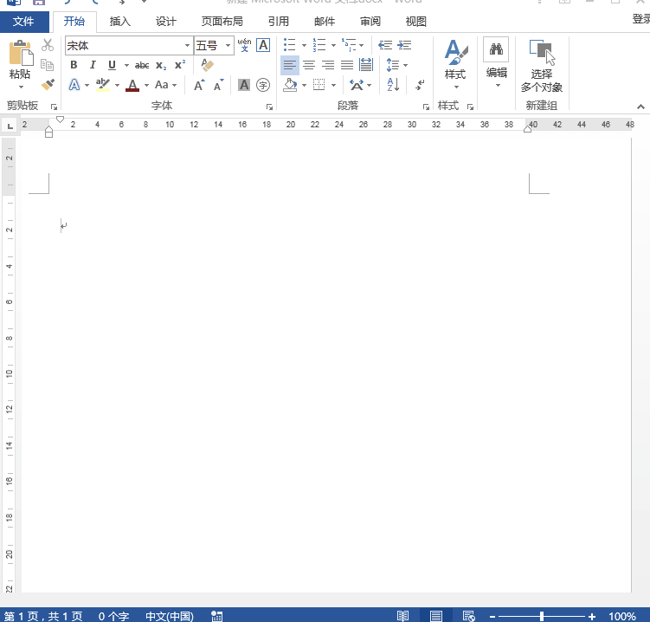Toggle show/hide paragraph marks

click(x=420, y=85)
